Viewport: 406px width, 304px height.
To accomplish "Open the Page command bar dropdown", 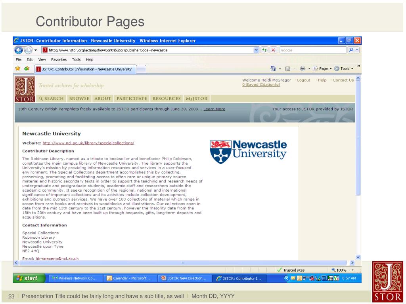I will [322, 68].
